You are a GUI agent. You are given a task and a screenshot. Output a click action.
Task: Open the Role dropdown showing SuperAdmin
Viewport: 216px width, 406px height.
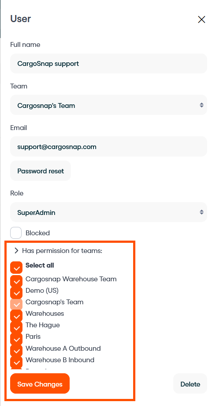click(x=108, y=212)
